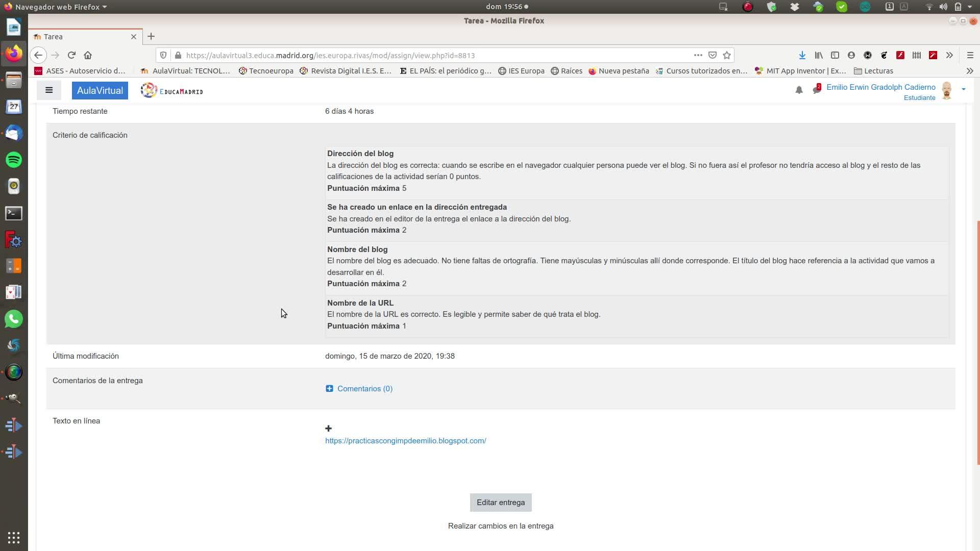Toggle the Firefox sidebar view icon
This screenshot has height=551, width=980.
coord(835,55)
